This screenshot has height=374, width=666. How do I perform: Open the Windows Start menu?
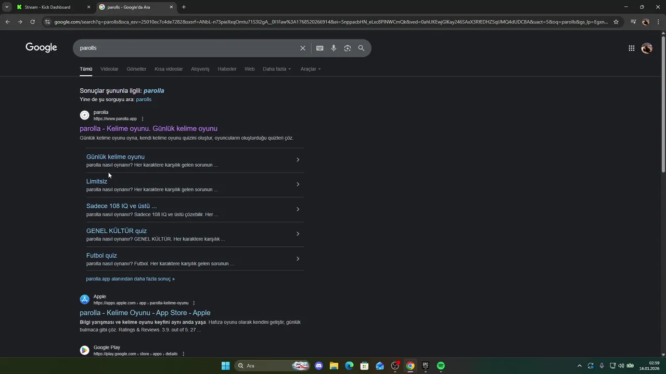[225, 366]
